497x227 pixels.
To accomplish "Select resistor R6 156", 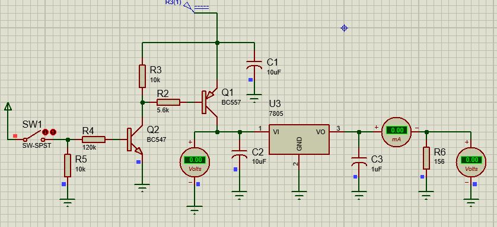I will pos(426,158).
